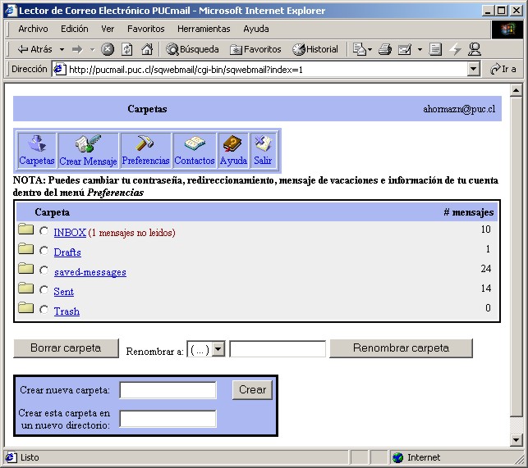Click the Drafts folder icon
This screenshot has width=528, height=468.
26,249
